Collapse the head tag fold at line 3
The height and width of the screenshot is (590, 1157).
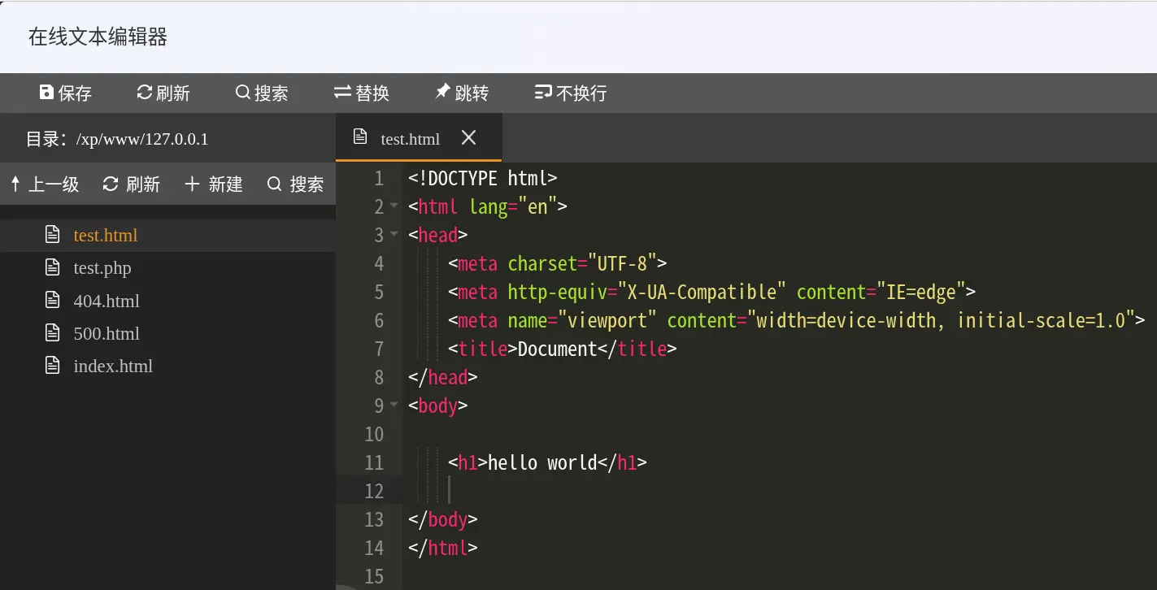pos(394,234)
